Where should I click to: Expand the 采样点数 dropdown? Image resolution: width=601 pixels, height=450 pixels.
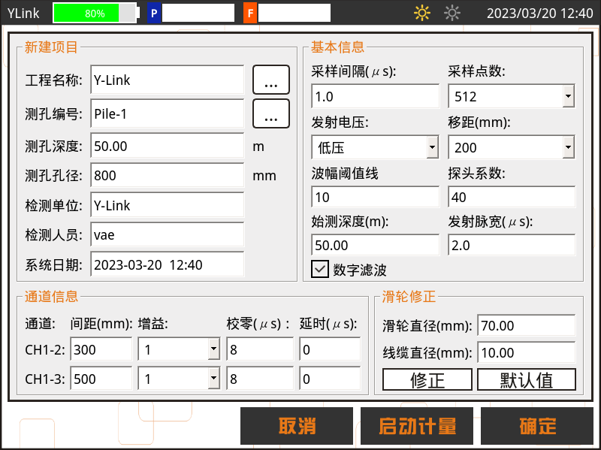pos(568,96)
